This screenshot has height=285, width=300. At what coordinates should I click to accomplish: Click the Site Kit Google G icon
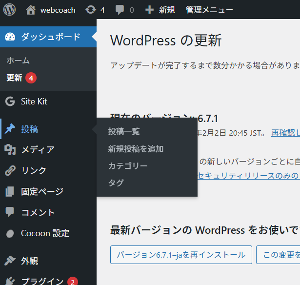(10, 101)
